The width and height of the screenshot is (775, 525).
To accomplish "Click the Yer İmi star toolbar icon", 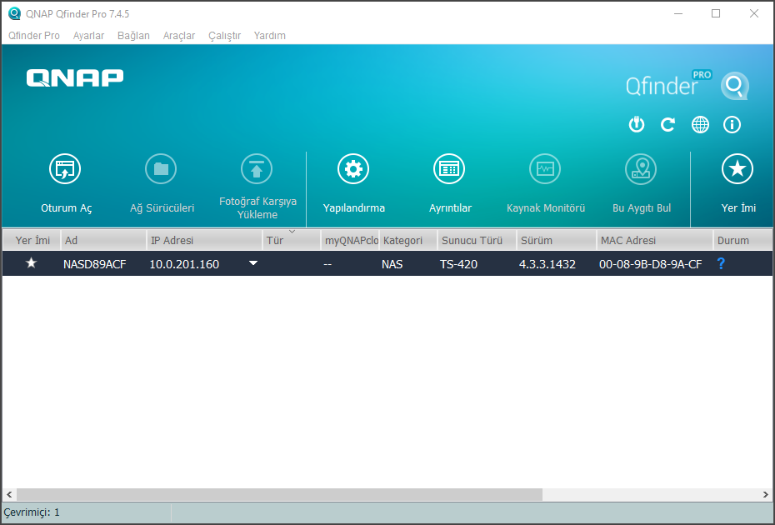I will 737,169.
